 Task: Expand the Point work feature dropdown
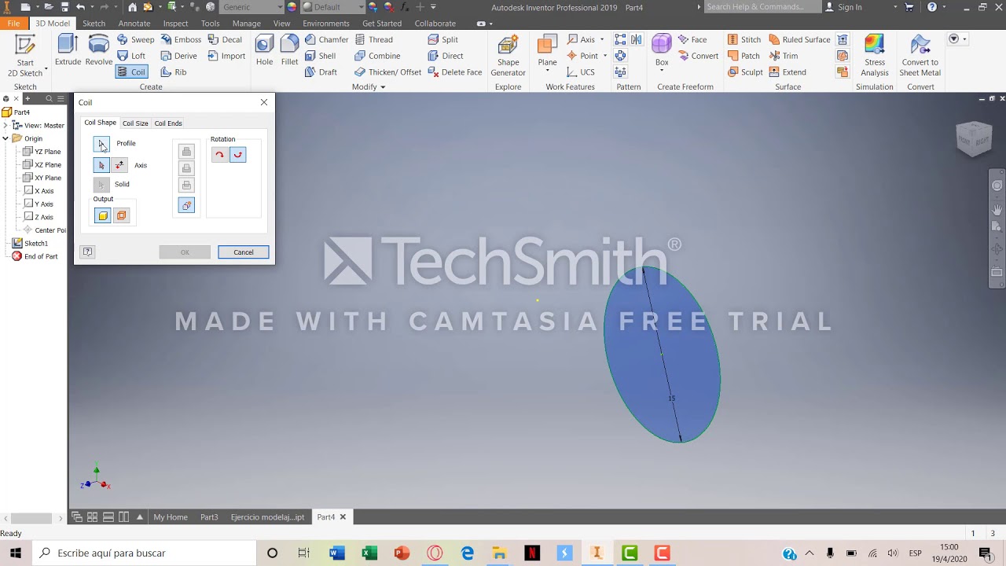[x=604, y=56]
